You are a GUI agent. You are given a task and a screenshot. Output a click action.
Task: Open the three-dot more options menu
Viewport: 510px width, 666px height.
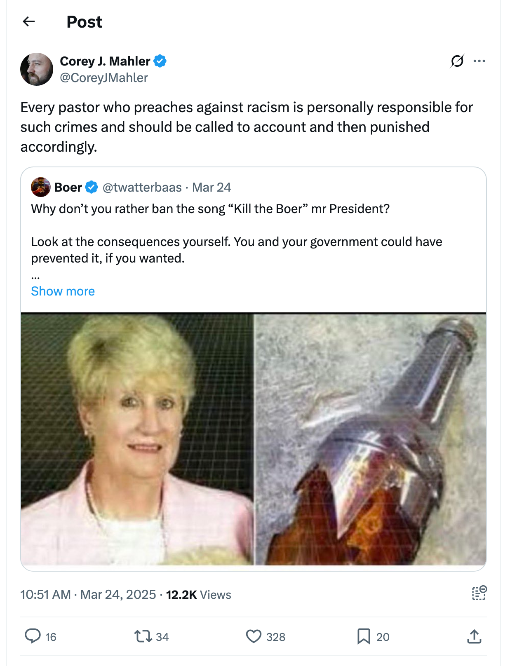point(479,61)
